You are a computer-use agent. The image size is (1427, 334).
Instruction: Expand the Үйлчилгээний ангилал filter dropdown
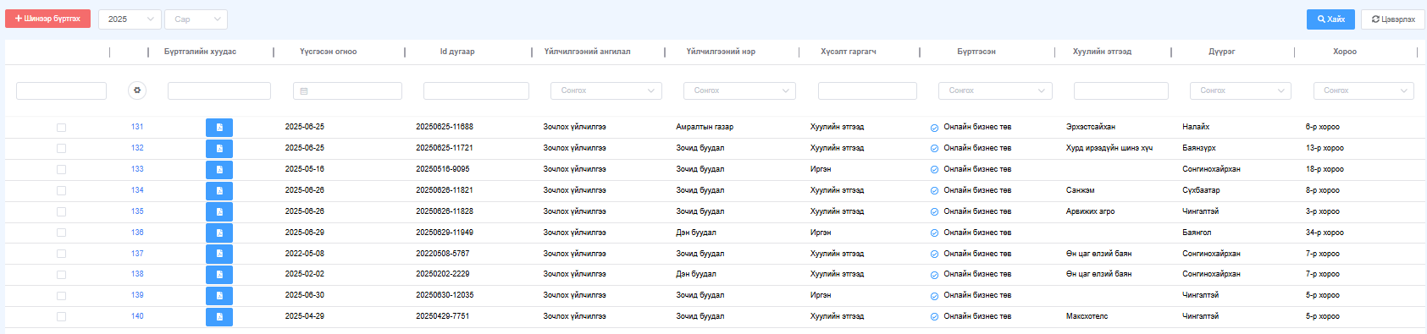point(606,90)
